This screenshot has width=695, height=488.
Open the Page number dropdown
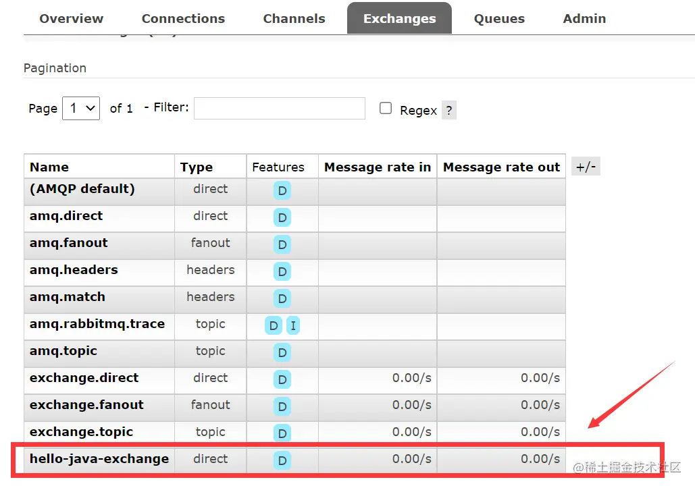click(81, 108)
